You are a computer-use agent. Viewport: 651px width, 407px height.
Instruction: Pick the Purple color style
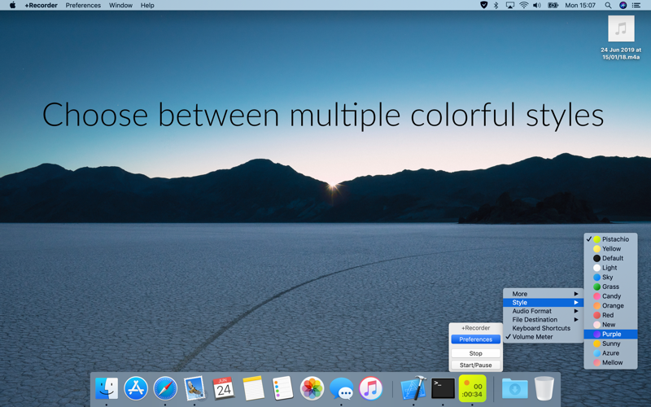611,334
